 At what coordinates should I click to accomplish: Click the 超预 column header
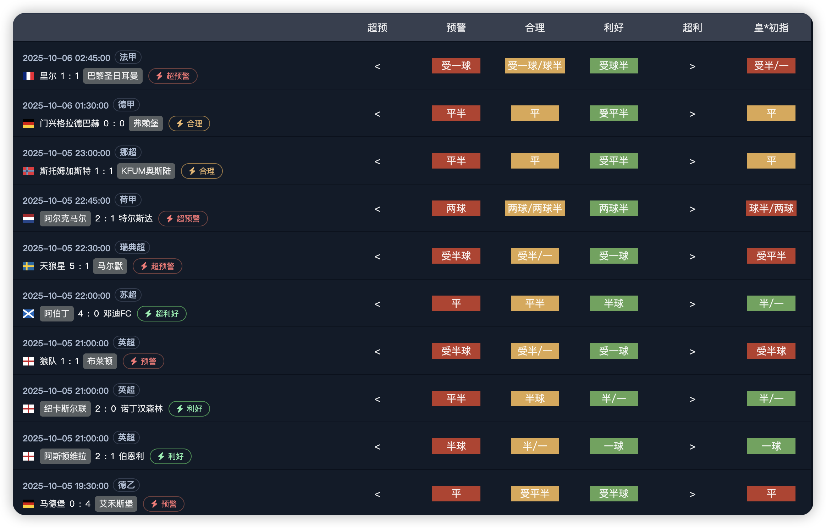[377, 28]
